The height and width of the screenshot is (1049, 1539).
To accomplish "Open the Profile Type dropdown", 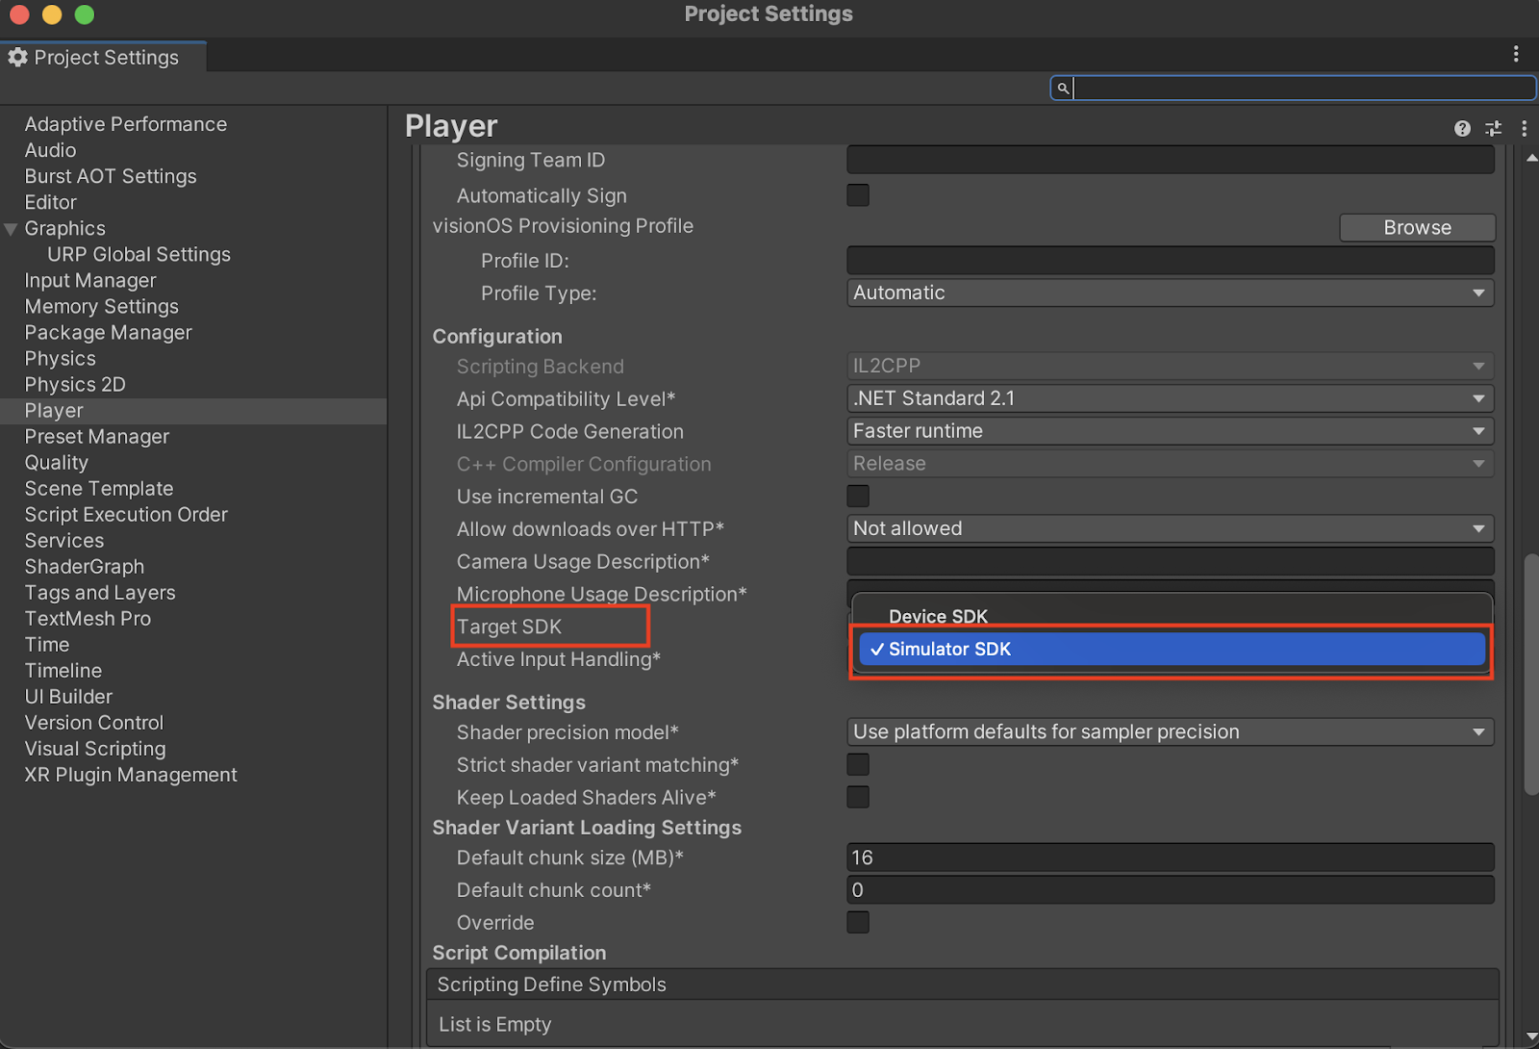I will [1170, 293].
